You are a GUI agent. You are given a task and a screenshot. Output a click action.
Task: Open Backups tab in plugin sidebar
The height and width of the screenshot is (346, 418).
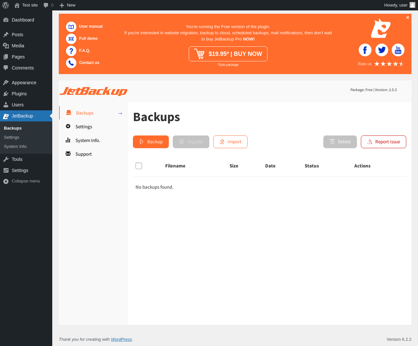click(93, 113)
